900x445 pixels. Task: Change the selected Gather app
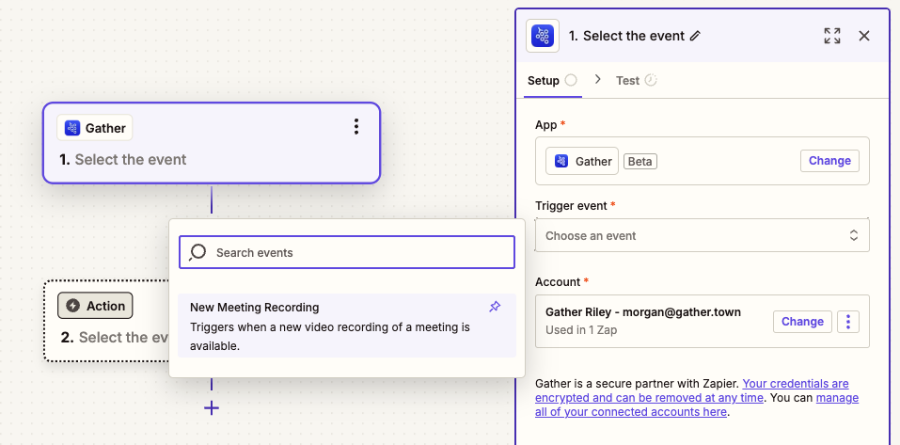pos(829,161)
